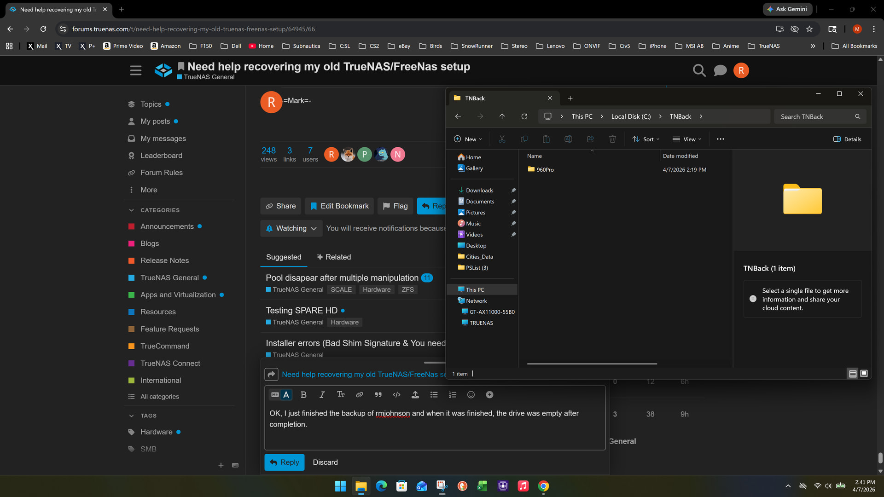Add a numbered list in editor

pyautogui.click(x=453, y=394)
